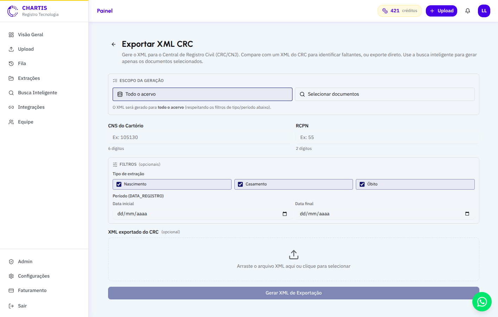
Task: Click the database icon in Todo o acervo
Action: pos(120,94)
